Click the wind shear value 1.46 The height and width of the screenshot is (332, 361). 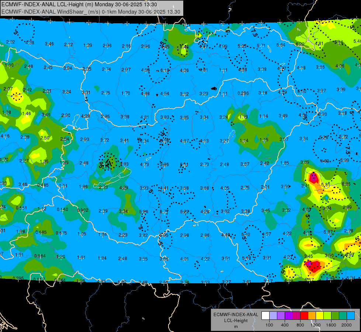(27, 114)
